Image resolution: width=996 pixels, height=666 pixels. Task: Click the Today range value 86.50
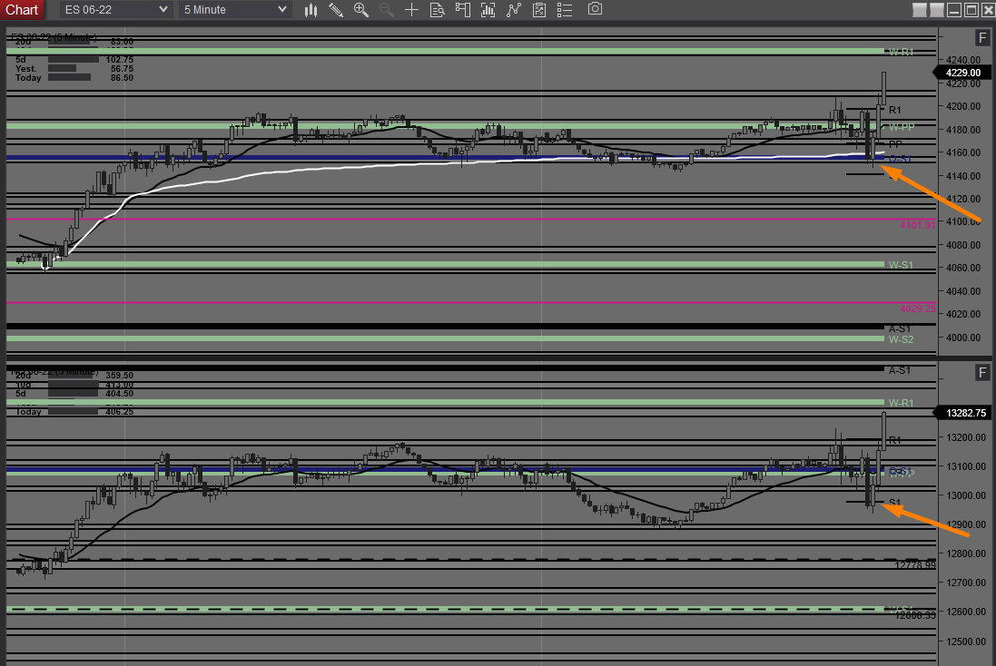122,77
